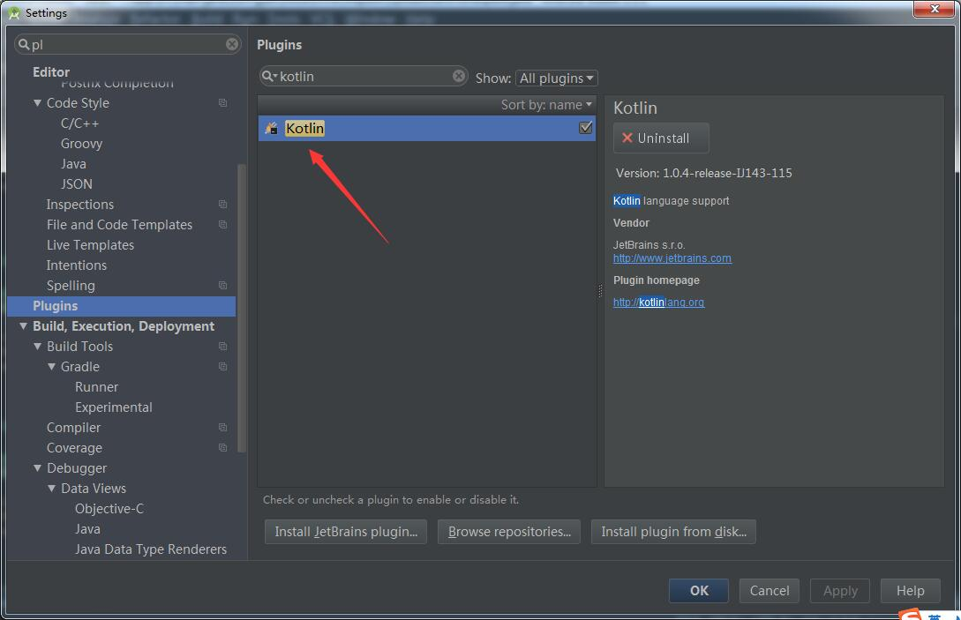Click the settings tree vertical scrollbar

coord(242,308)
